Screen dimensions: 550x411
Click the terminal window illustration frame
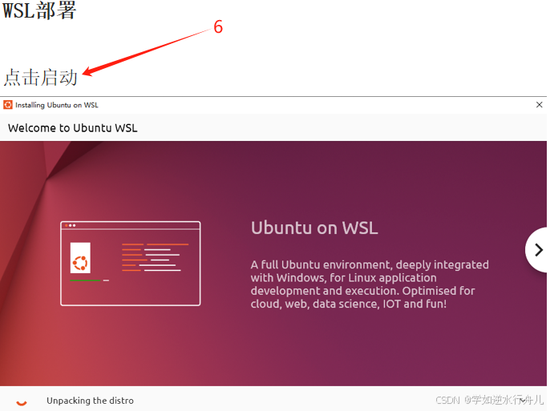131,264
